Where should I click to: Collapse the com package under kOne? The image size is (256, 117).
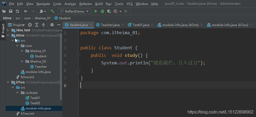click(17, 46)
